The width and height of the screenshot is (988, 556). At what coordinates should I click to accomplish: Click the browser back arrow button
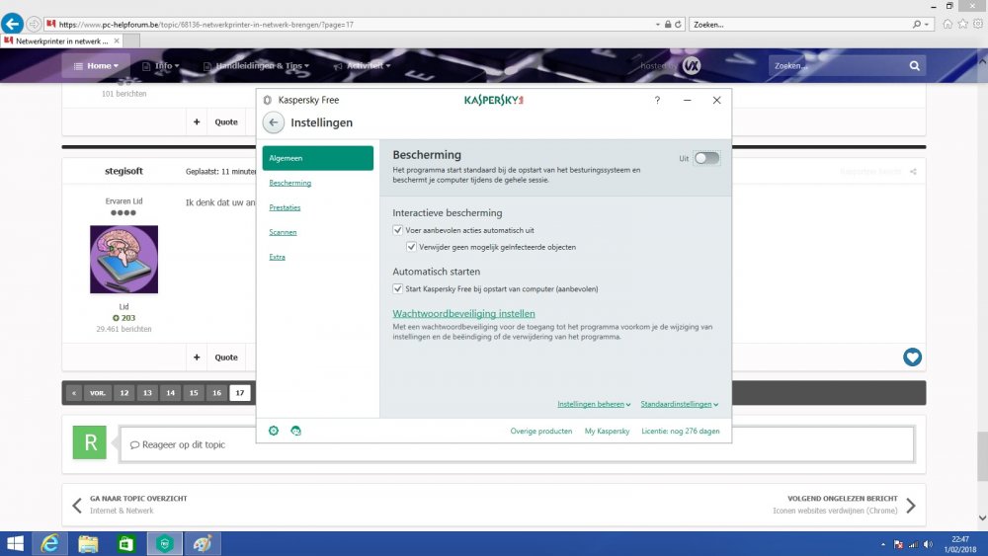click(x=12, y=24)
